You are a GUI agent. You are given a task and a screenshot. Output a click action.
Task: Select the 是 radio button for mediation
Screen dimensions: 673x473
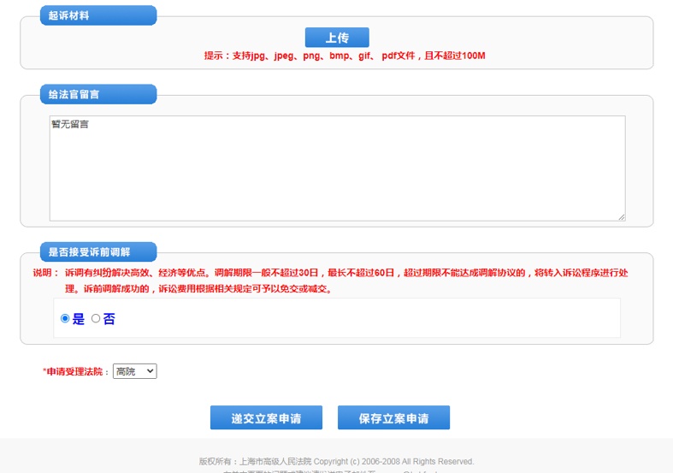click(x=65, y=319)
